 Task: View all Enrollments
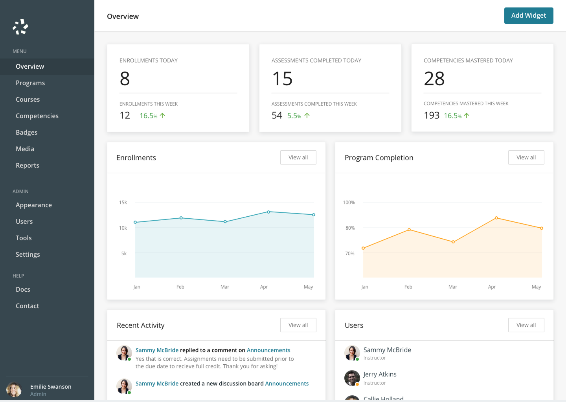click(x=298, y=157)
